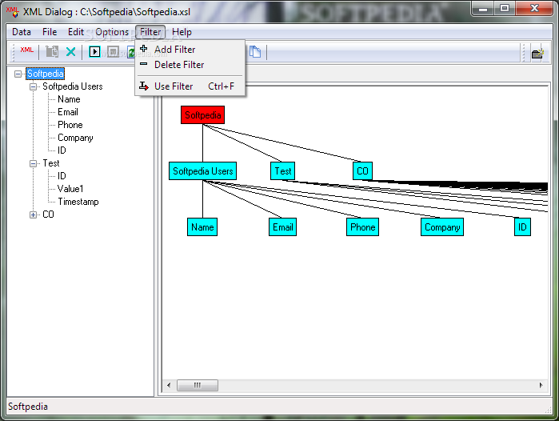The width and height of the screenshot is (559, 421).
Task: Click the CO diagram node
Action: (362, 171)
